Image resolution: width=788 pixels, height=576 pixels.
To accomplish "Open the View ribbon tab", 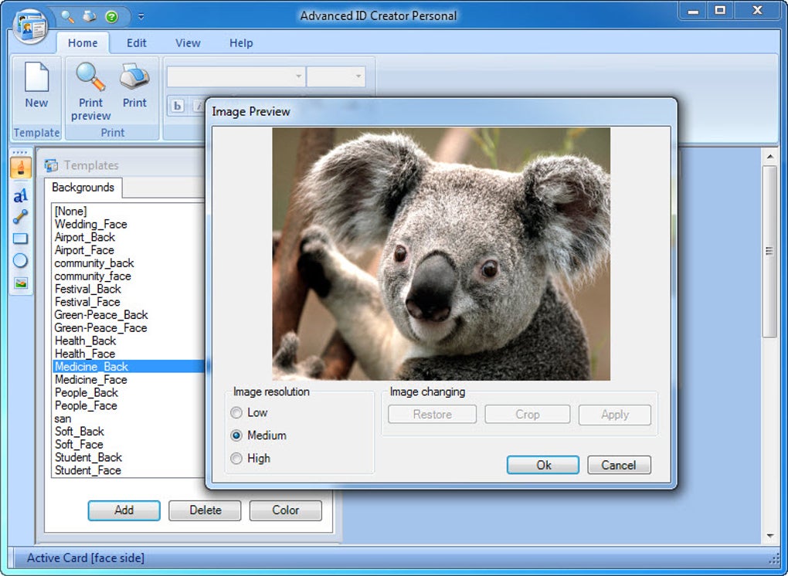I will (188, 43).
